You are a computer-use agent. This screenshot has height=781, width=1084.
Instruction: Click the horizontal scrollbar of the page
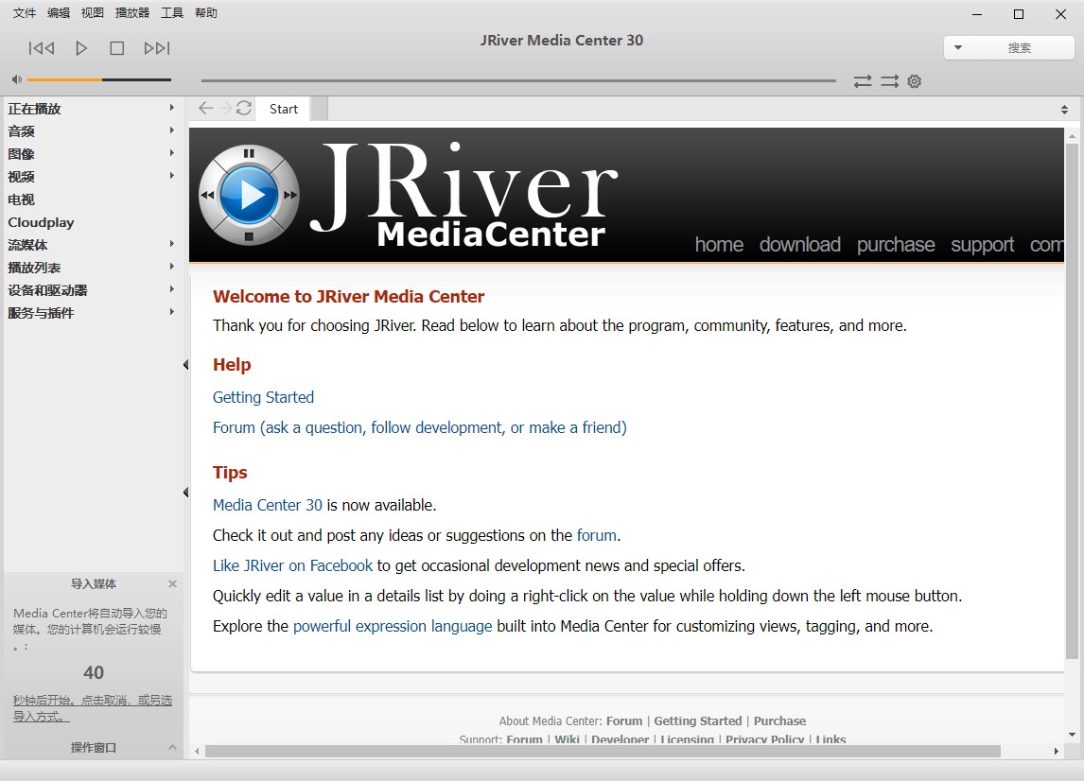[x=603, y=751]
